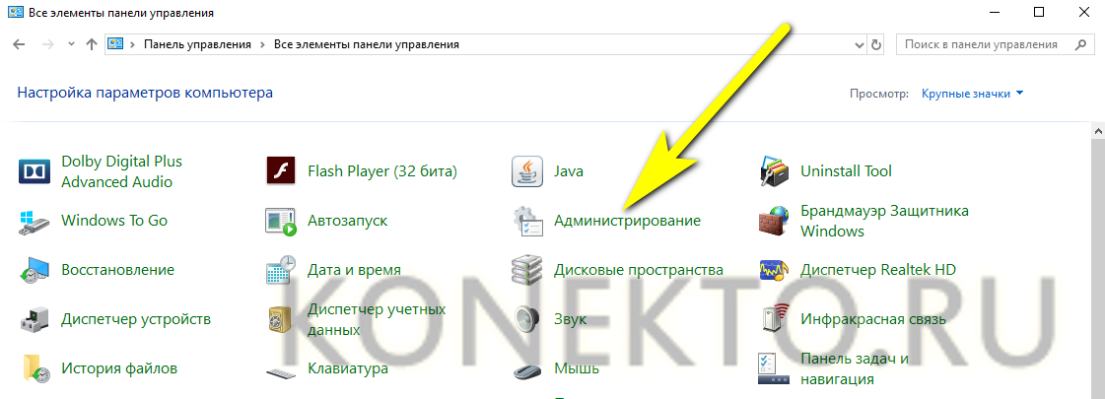Open the Инфракрасная связь link

tap(873, 319)
